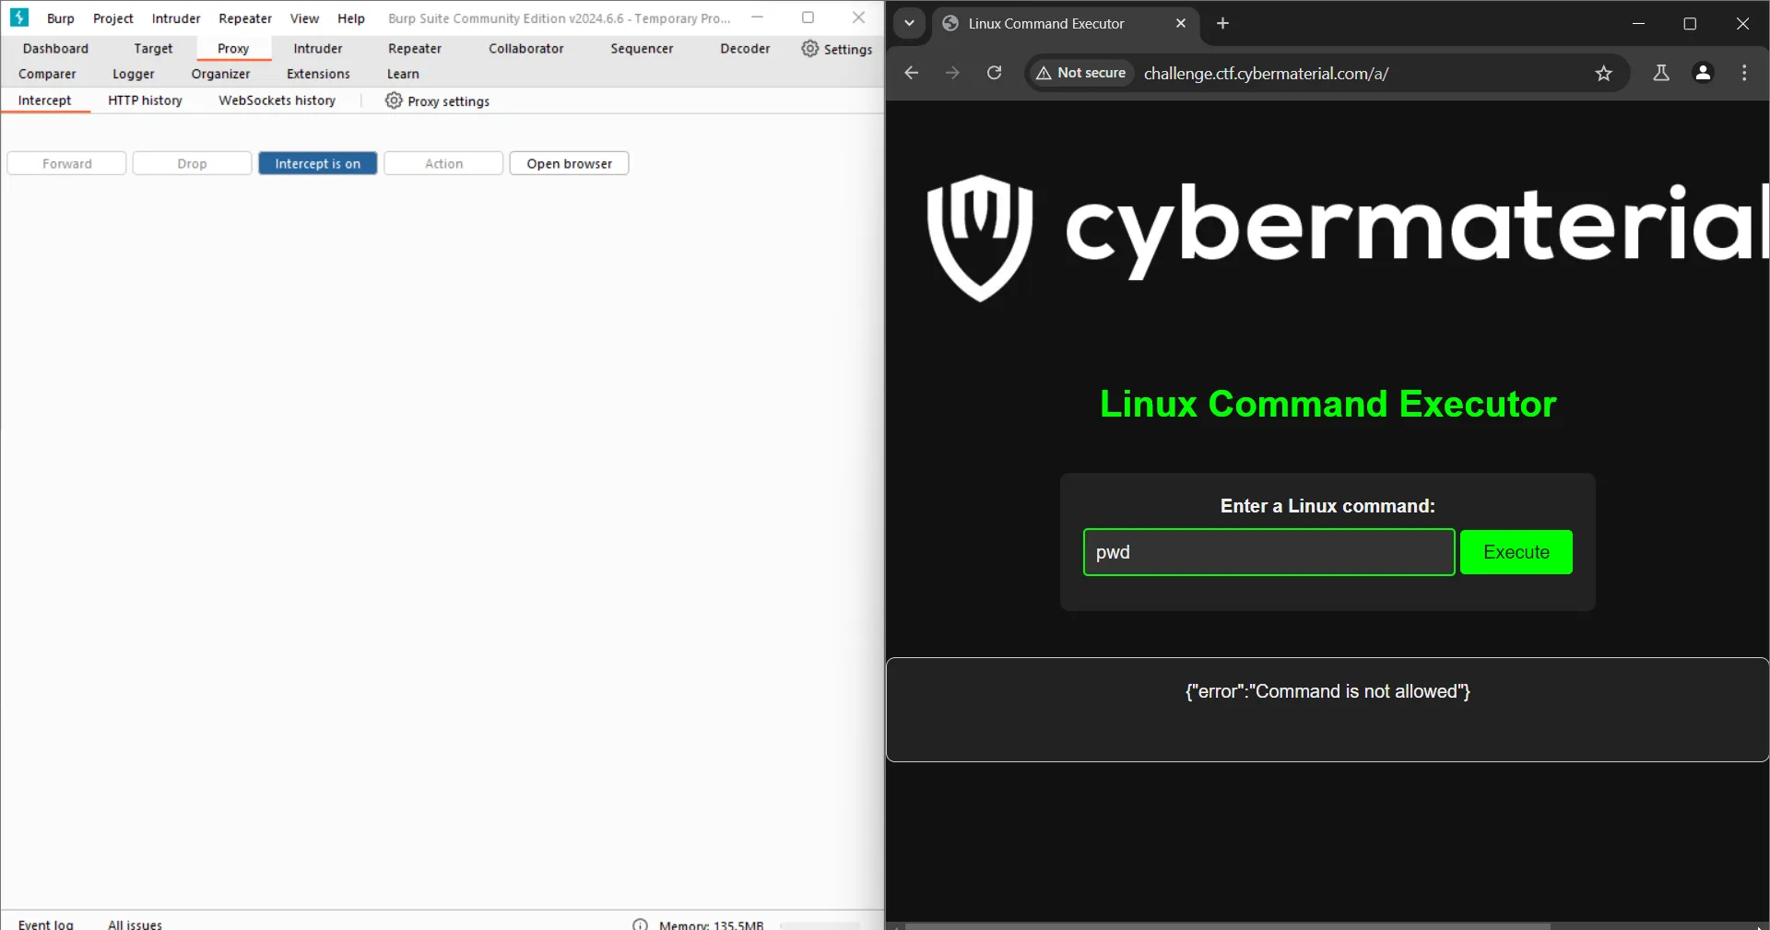Screen dimensions: 1770x930
Task: Expand the Chrome tab search dropdown
Action: tap(909, 23)
